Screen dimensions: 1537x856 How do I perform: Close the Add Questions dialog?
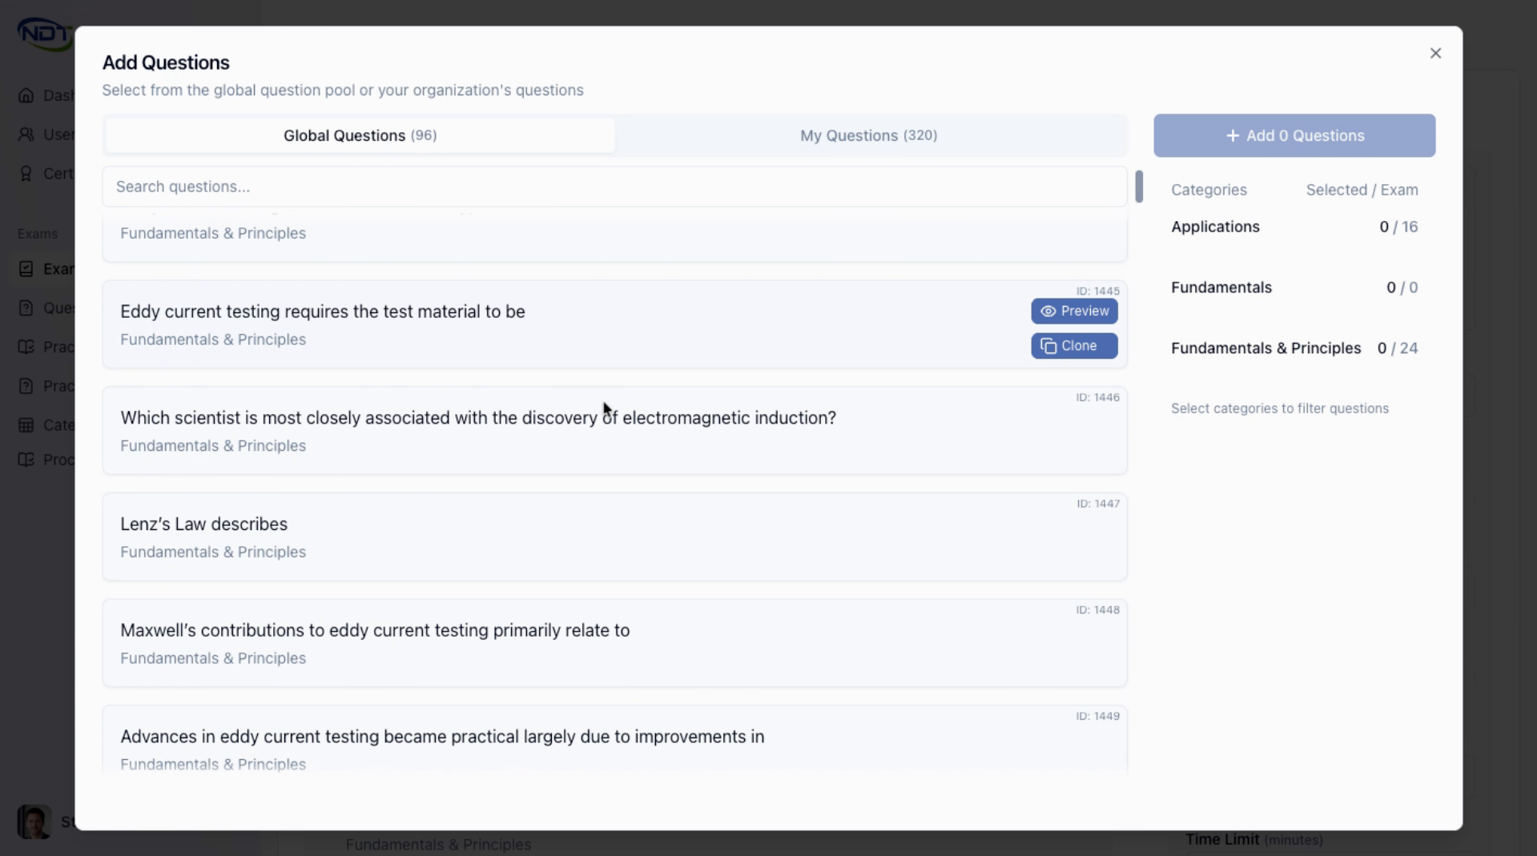click(1435, 54)
